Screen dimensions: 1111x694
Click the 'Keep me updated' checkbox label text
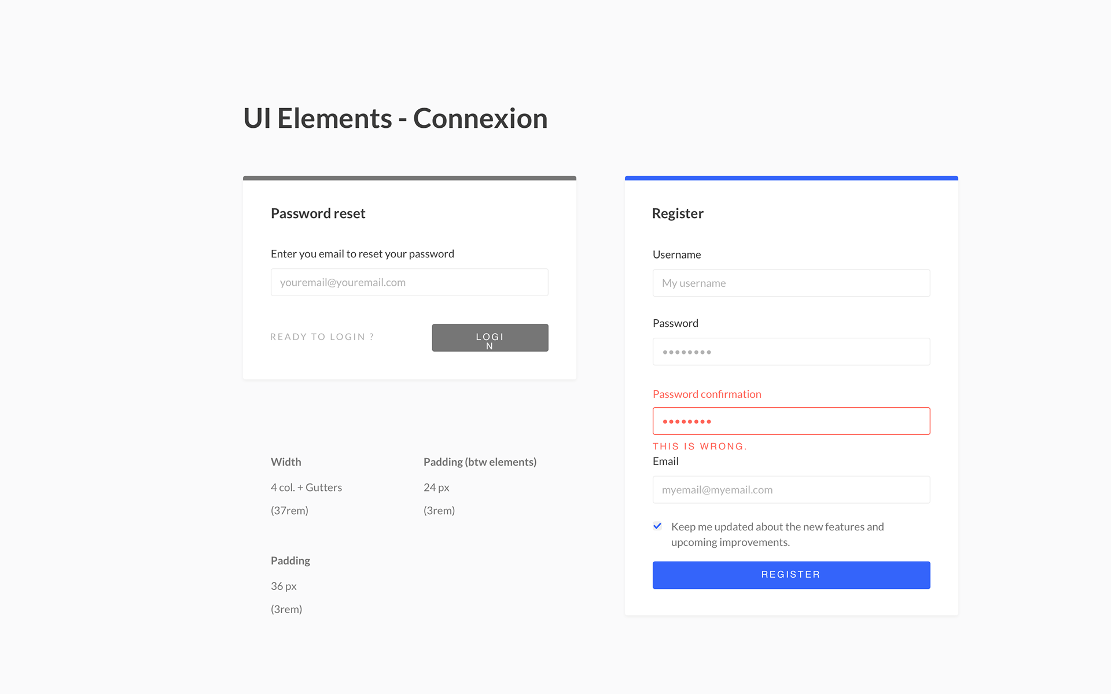pyautogui.click(x=777, y=534)
